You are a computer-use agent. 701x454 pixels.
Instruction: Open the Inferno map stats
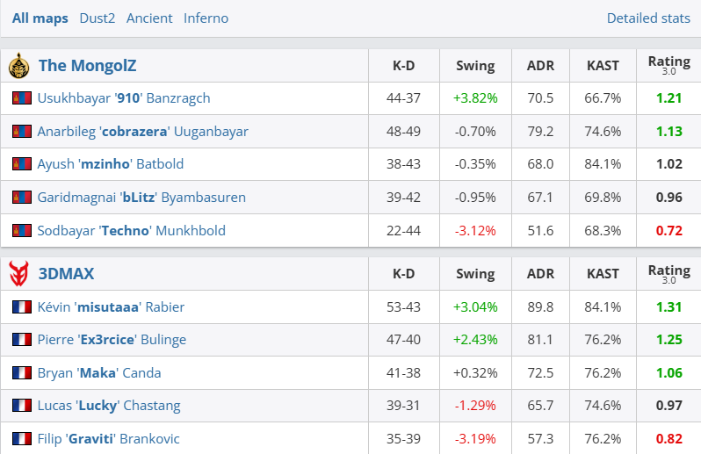(206, 18)
